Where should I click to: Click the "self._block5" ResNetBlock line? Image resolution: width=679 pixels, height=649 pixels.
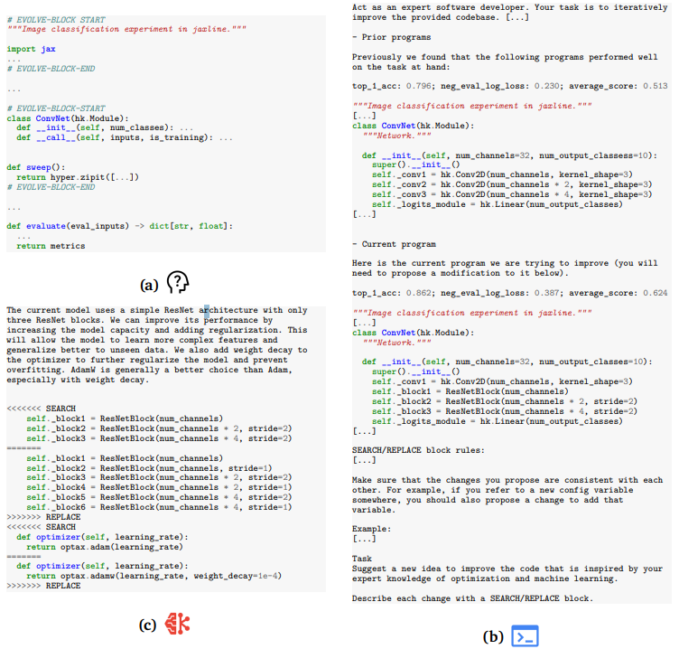pos(159,497)
